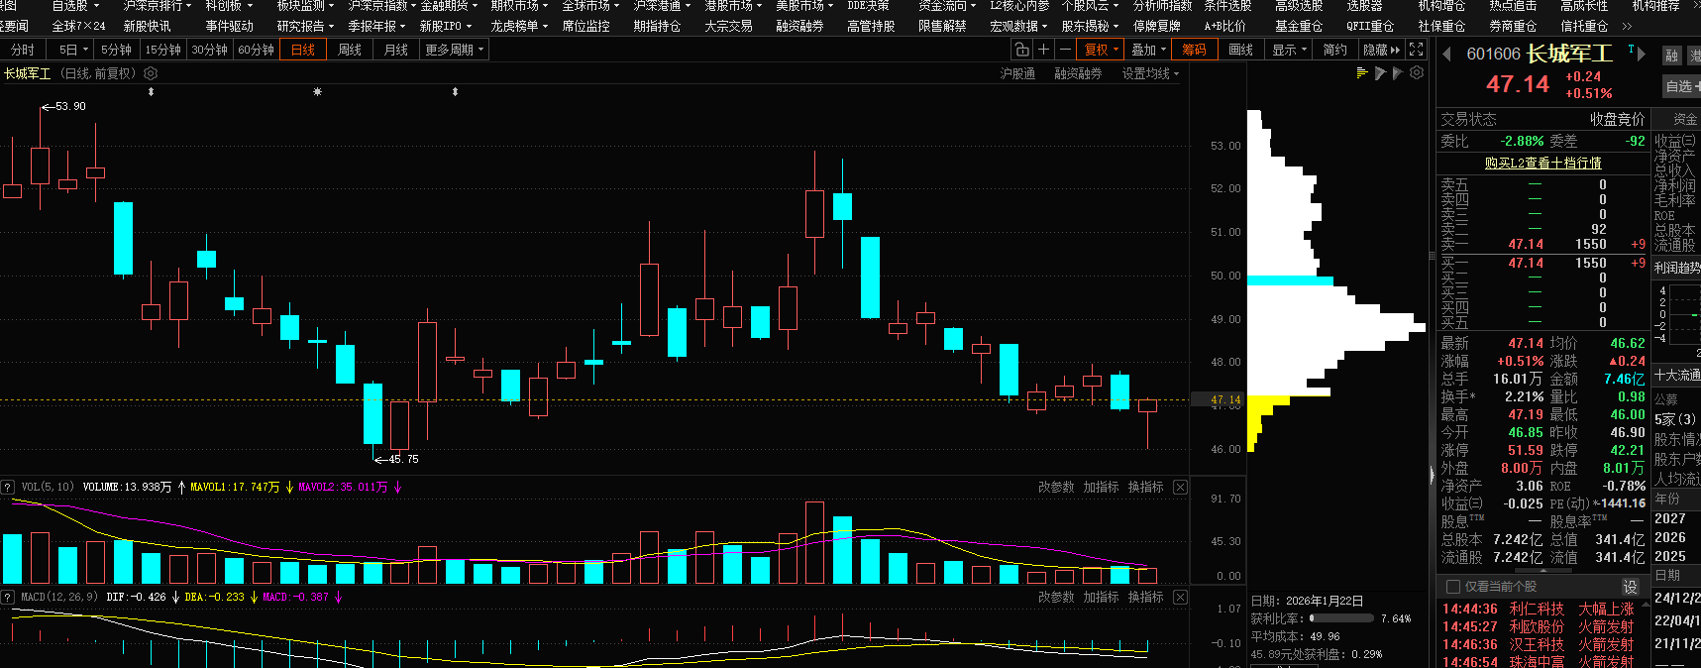Zoom in chart with plus icon

click(x=1043, y=49)
